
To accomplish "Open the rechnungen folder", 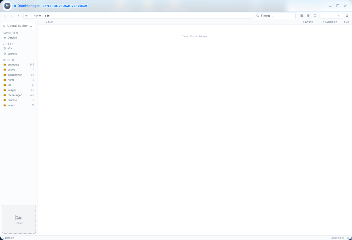I will coord(15,95).
